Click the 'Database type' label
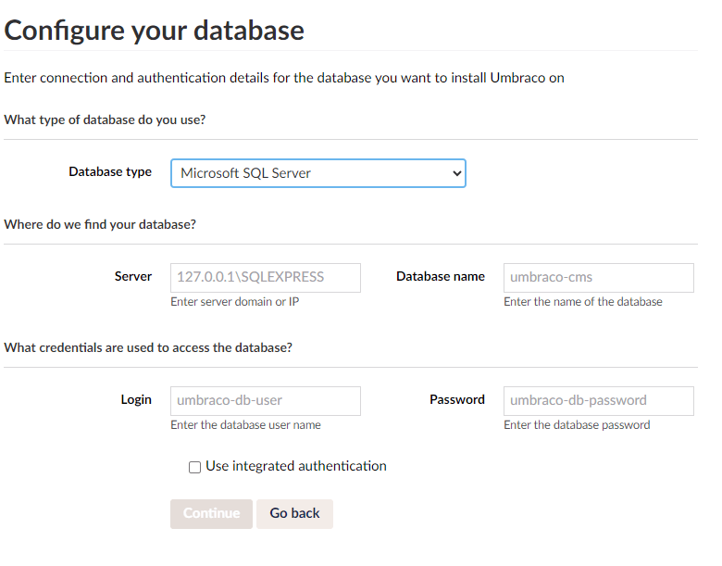Image resolution: width=722 pixels, height=566 pixels. pyautogui.click(x=110, y=171)
